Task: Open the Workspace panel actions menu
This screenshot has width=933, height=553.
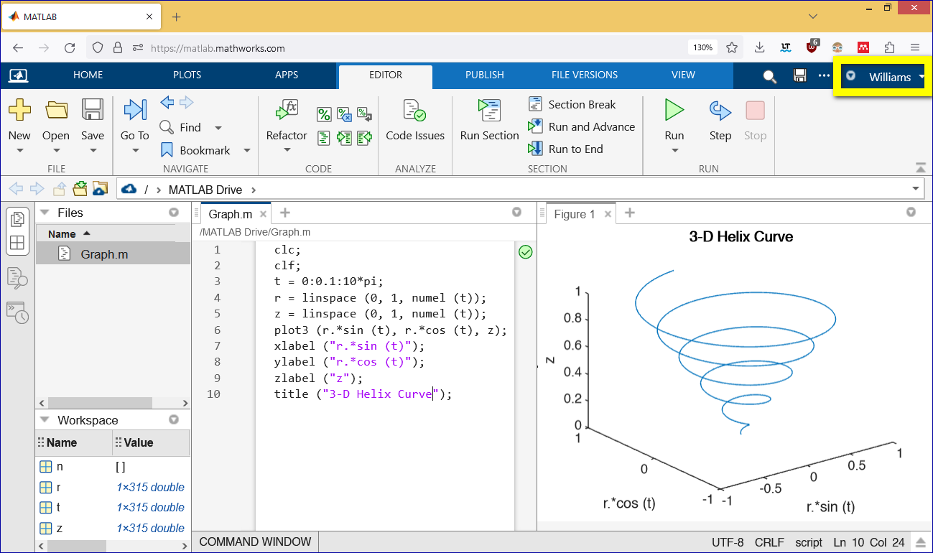Action: click(x=173, y=419)
